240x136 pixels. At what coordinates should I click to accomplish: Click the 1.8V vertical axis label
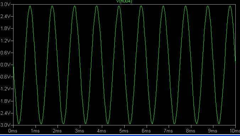(x=5, y=29)
